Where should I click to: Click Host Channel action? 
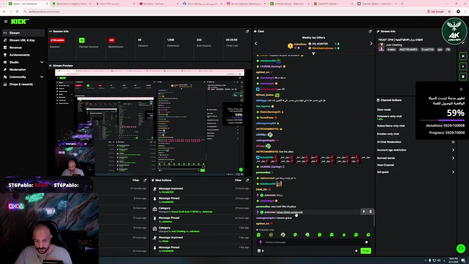click(385, 165)
